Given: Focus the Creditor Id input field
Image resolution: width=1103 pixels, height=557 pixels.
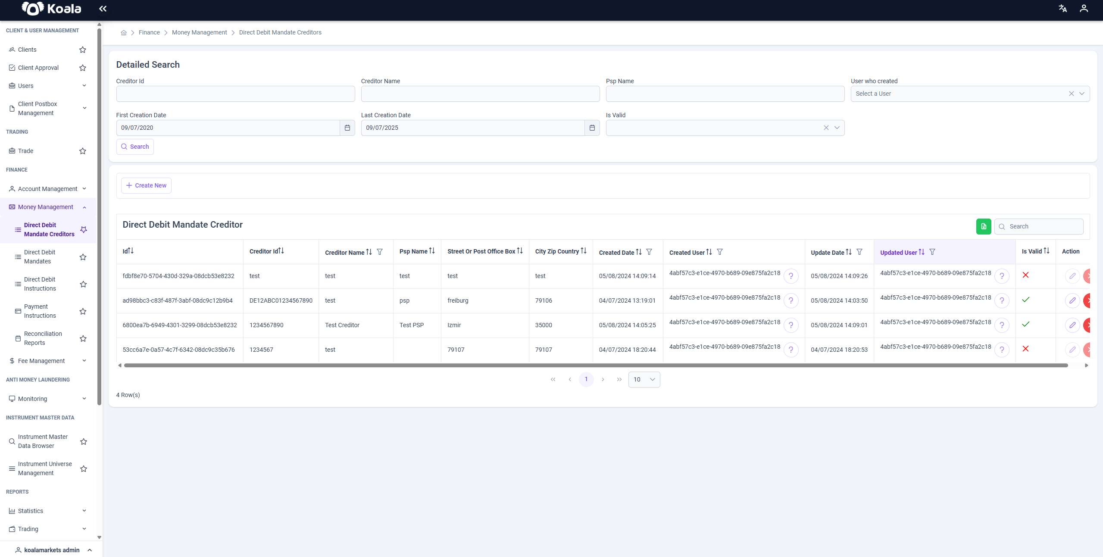Looking at the screenshot, I should [235, 94].
